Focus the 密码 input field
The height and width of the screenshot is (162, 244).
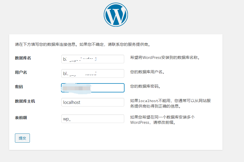(93, 88)
